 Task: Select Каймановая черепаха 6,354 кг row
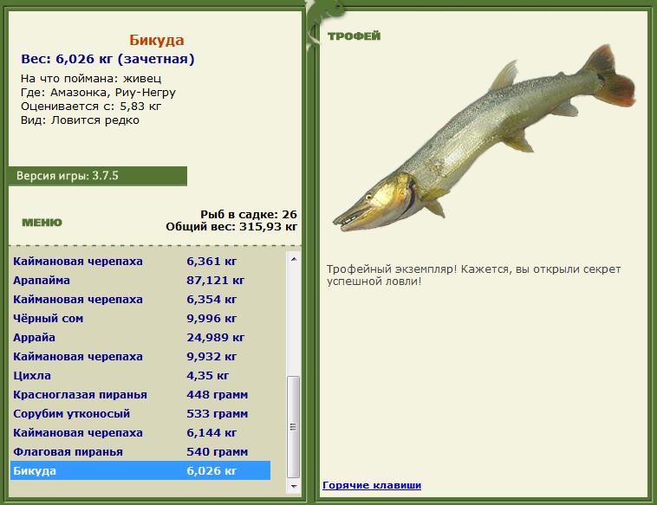coord(140,300)
